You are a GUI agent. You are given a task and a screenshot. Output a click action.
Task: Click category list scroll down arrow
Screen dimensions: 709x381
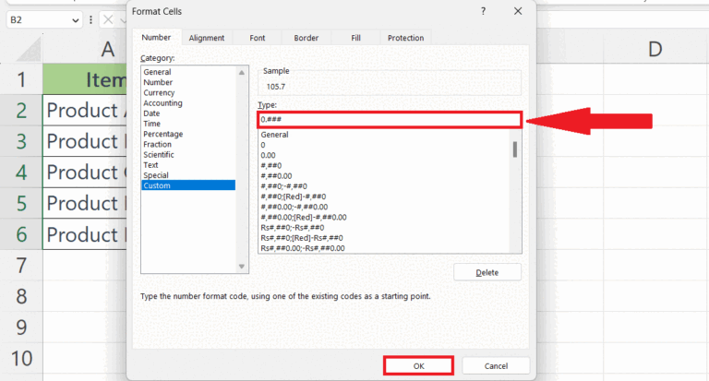coord(242,267)
